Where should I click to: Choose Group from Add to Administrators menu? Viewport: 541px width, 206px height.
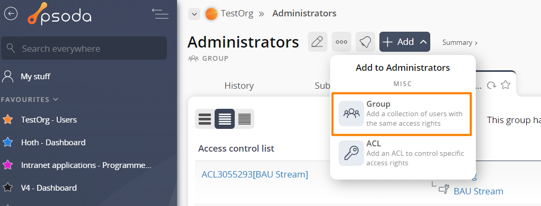401,114
